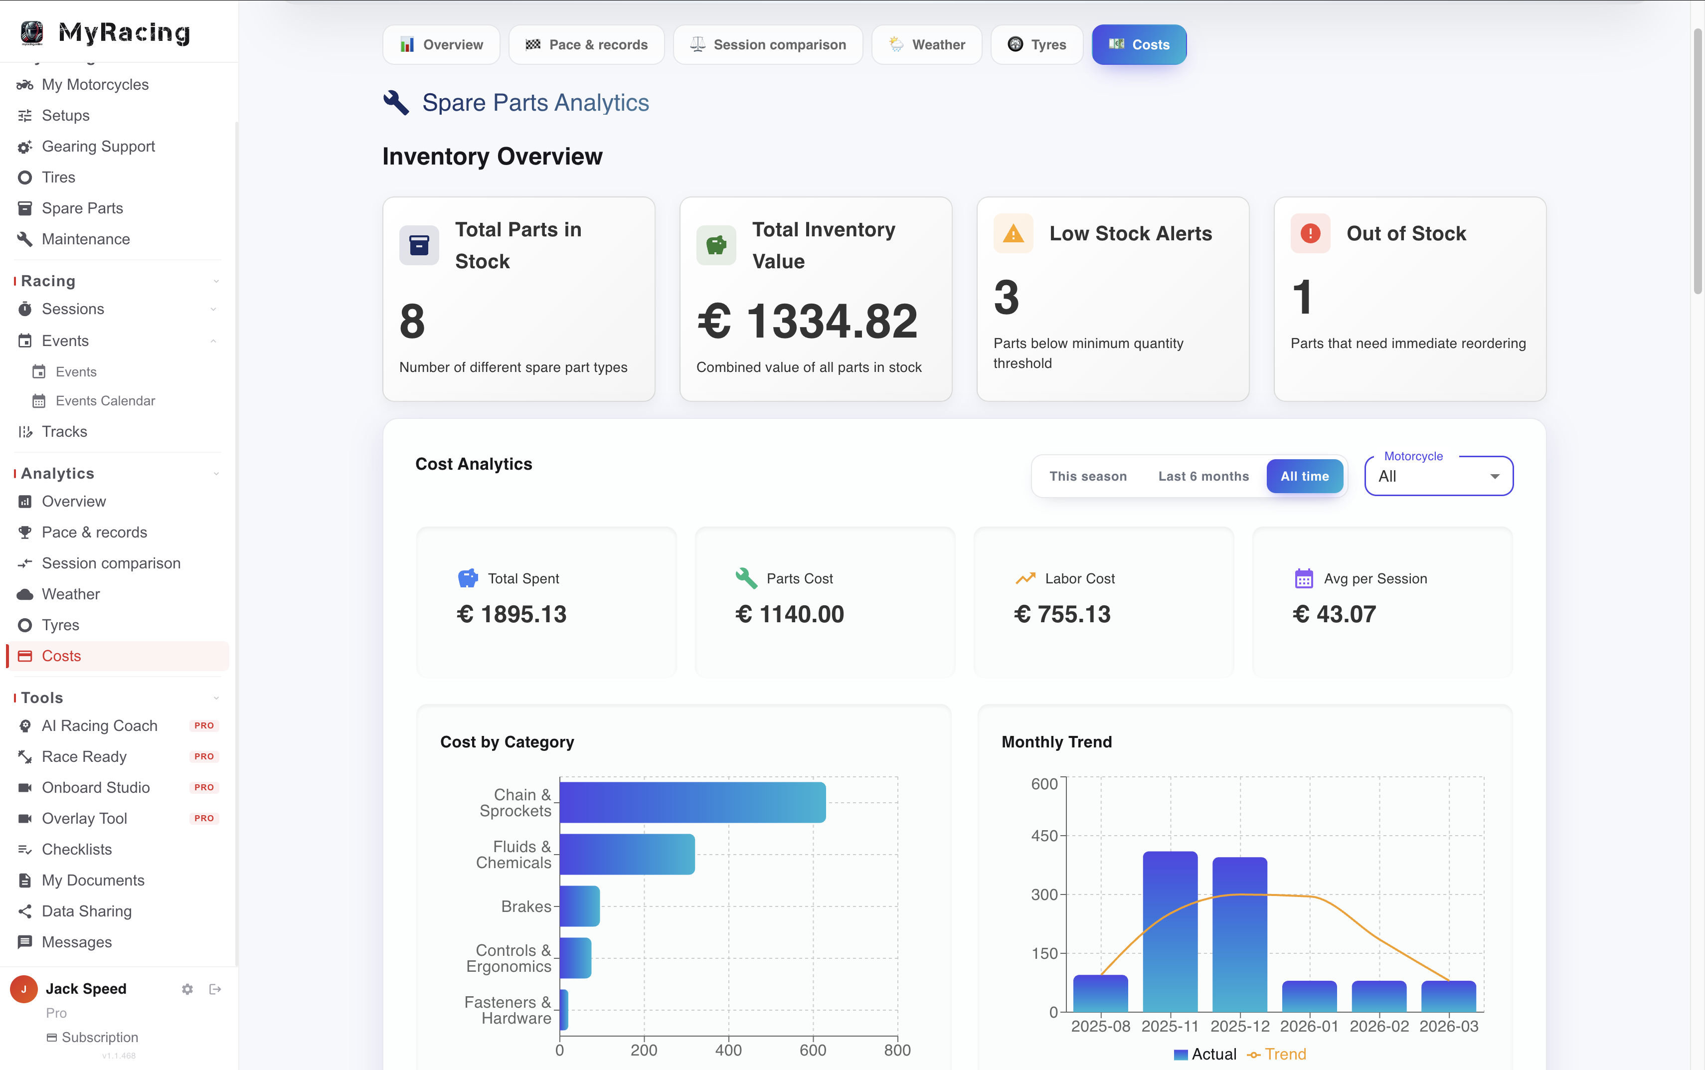
Task: Select the This season time range
Action: pyautogui.click(x=1088, y=476)
